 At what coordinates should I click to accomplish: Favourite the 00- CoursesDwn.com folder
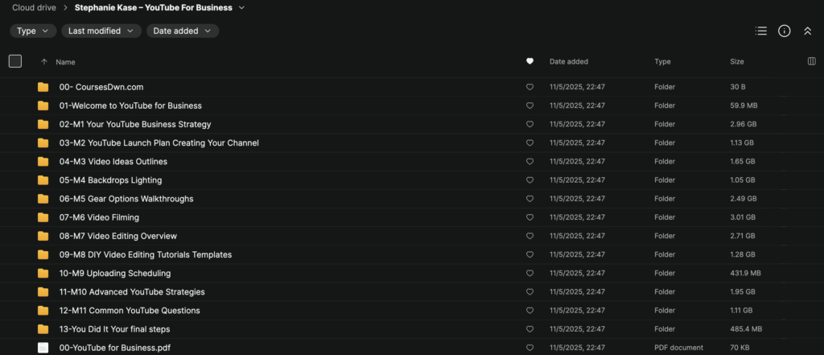529,87
